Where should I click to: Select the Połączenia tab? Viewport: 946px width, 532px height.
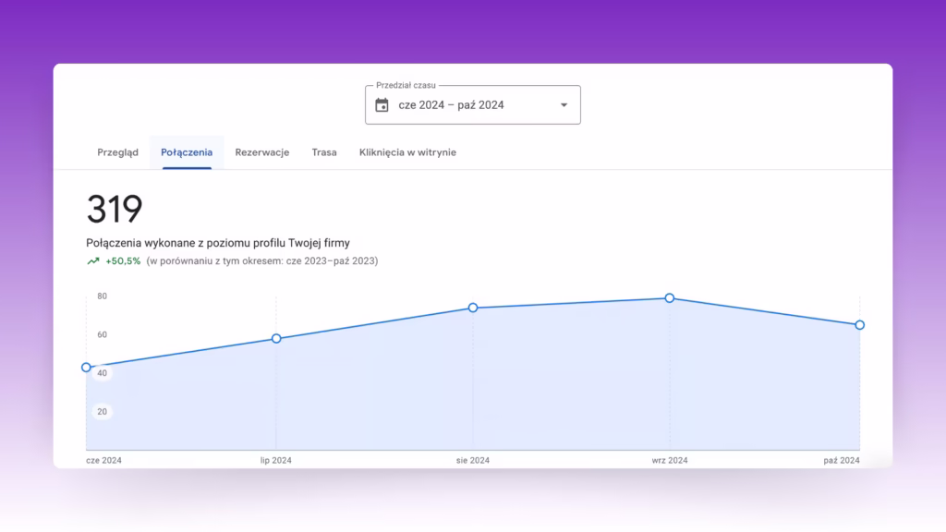[187, 152]
